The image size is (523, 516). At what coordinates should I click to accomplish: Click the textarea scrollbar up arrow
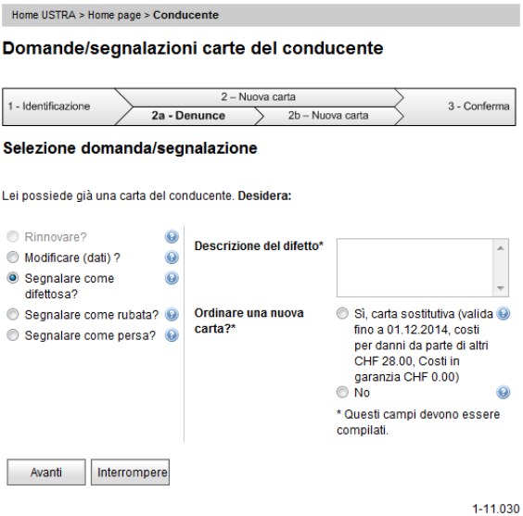pos(501,248)
